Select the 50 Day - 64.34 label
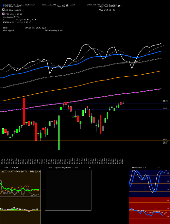The image size is (170, 224). 14,10
